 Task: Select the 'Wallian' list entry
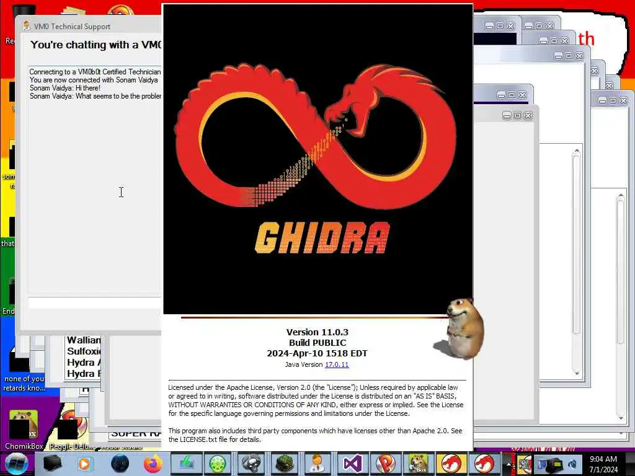[84, 340]
